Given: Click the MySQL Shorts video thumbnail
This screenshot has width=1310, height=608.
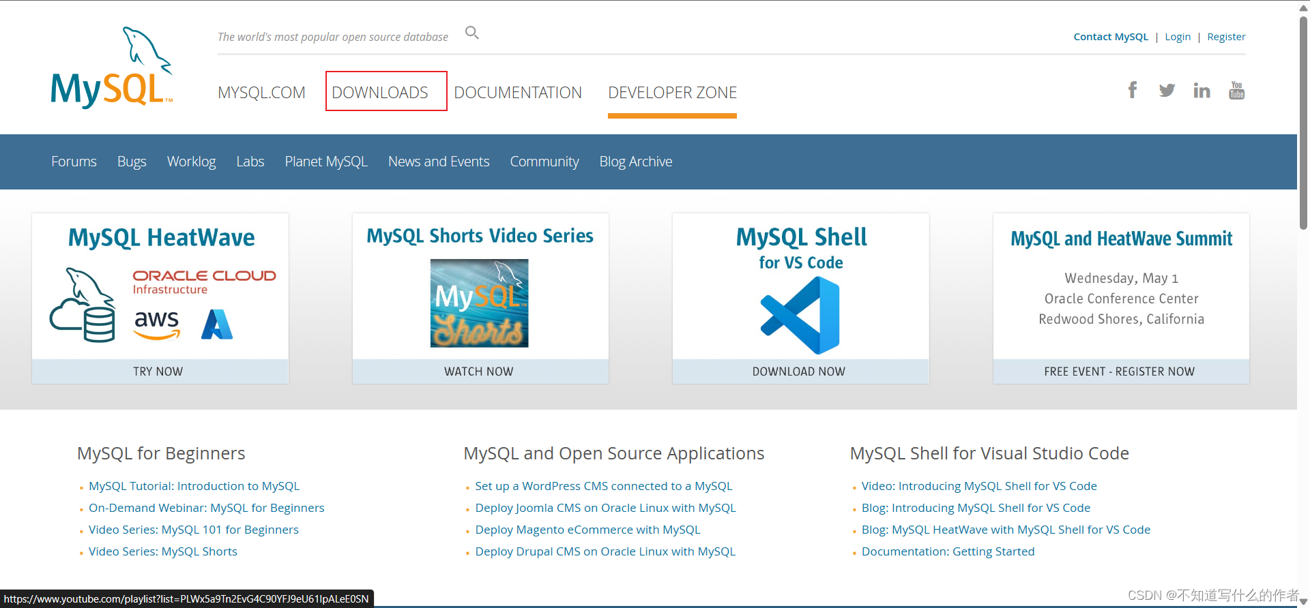Looking at the screenshot, I should pos(479,303).
